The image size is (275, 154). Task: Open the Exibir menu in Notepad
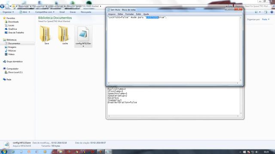click(138, 14)
